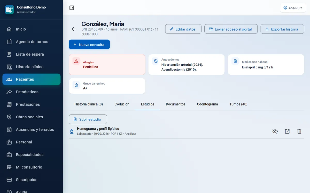Delete the Hemograma study with the trash icon
This screenshot has height=193, width=310.
pos(299,131)
